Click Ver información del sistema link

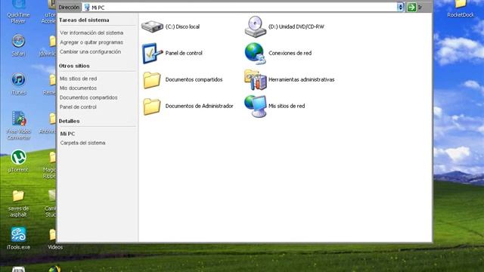(x=92, y=32)
